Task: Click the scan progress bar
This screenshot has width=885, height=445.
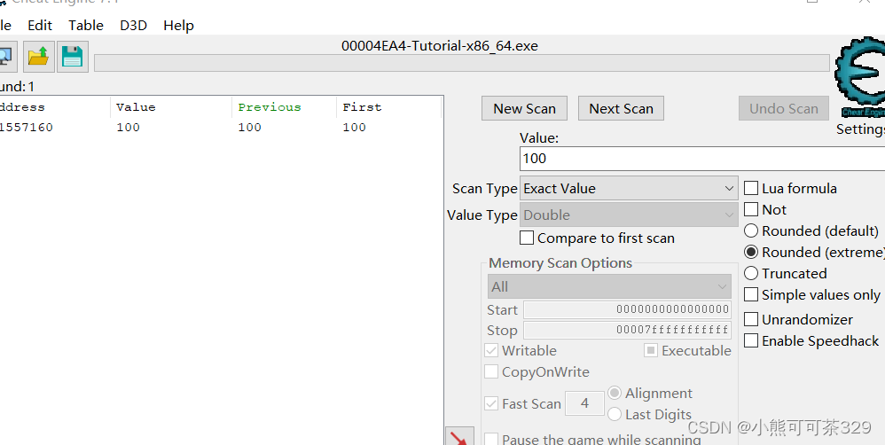Action: tap(462, 63)
